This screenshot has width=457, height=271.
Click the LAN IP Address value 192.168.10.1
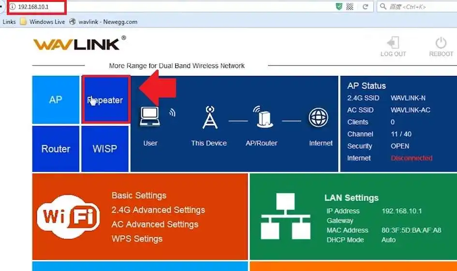401,211
